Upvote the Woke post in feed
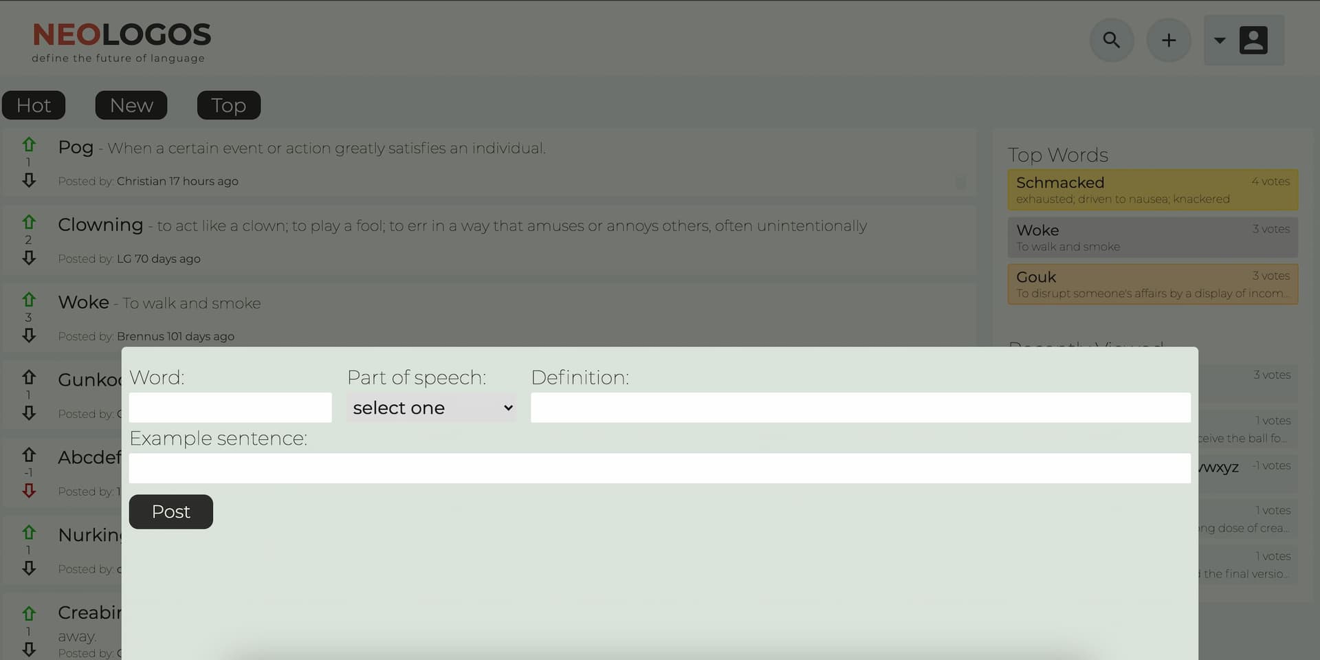Viewport: 1320px width, 660px height. 29,300
